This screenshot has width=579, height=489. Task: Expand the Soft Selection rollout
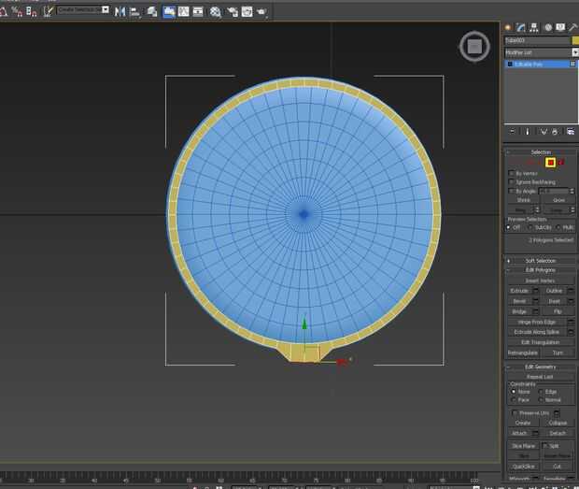pos(540,260)
